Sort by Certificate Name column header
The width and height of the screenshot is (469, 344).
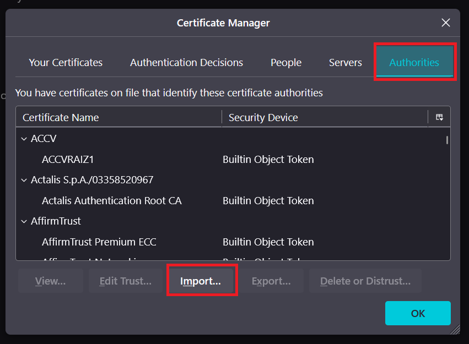point(118,118)
